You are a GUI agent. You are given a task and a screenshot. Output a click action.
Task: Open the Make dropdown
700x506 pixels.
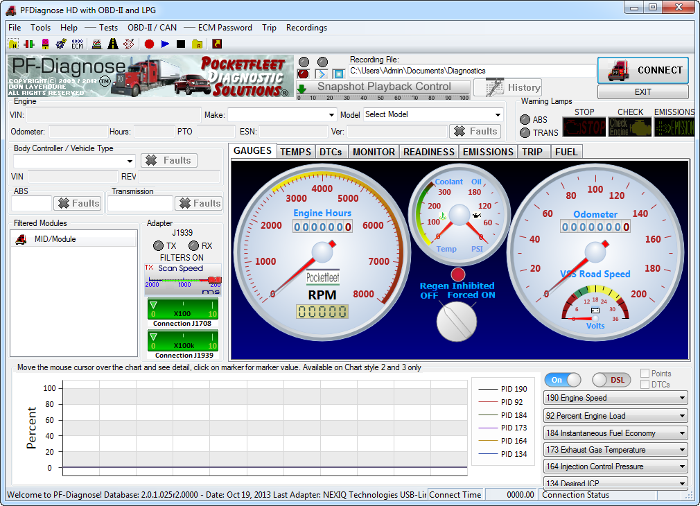click(x=331, y=114)
